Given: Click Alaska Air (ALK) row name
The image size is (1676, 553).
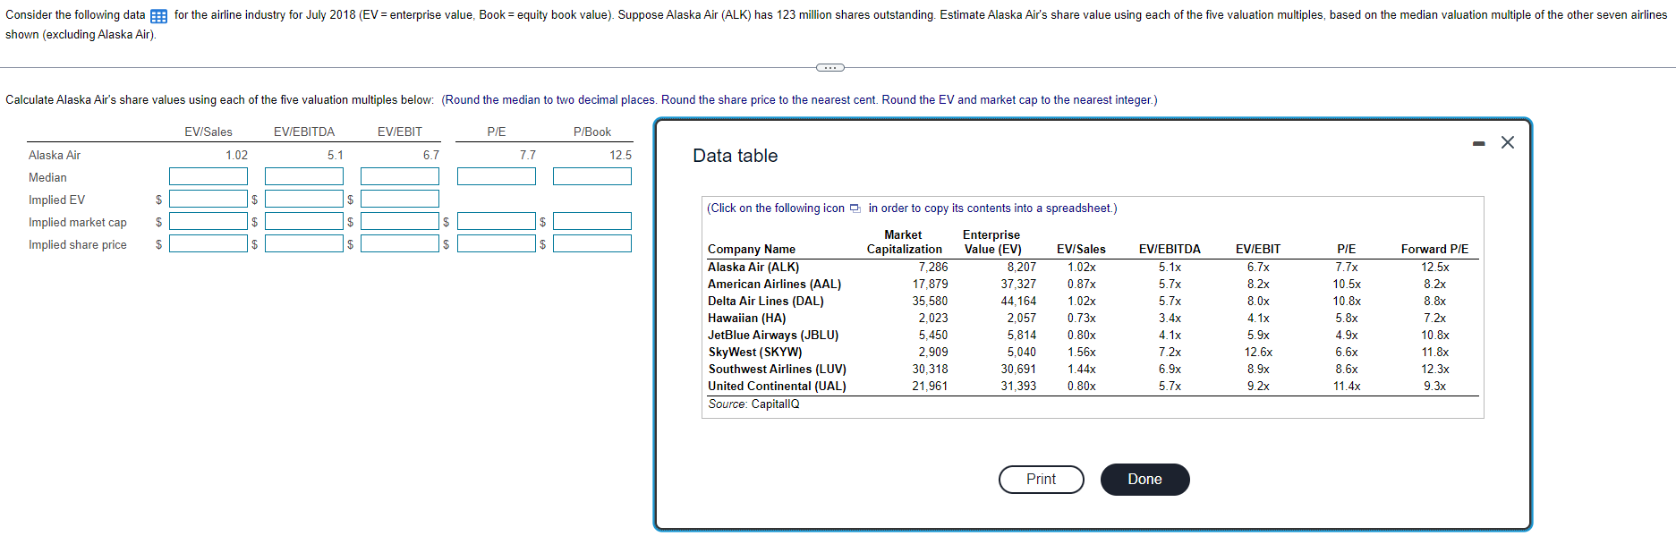Looking at the screenshot, I should 753,268.
